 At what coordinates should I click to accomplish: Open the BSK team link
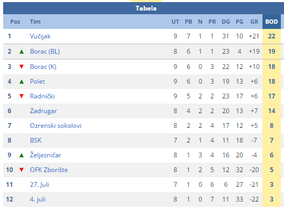(36, 140)
